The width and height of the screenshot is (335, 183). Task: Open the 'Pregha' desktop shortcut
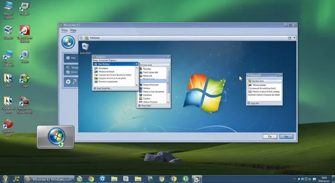coord(24,9)
